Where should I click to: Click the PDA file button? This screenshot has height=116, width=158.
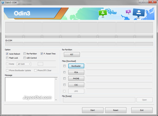[76, 72]
